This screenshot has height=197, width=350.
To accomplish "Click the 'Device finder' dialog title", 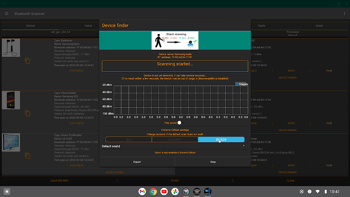I will point(115,25).
